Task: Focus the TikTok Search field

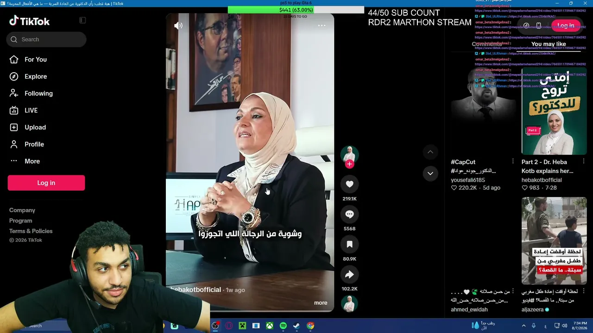Action: 46,39
